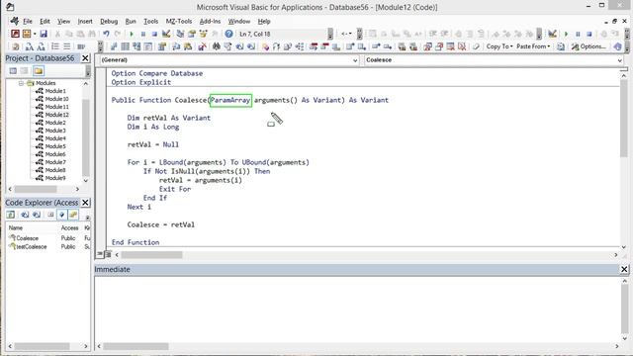Click the project tree vertical scrollbar thumb
The height and width of the screenshot is (356, 633).
86,137
